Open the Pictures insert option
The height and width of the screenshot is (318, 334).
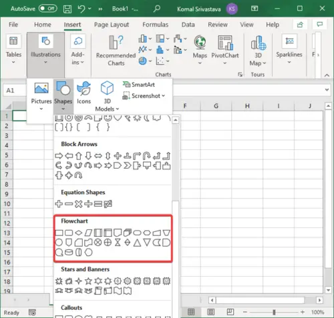coord(41,96)
